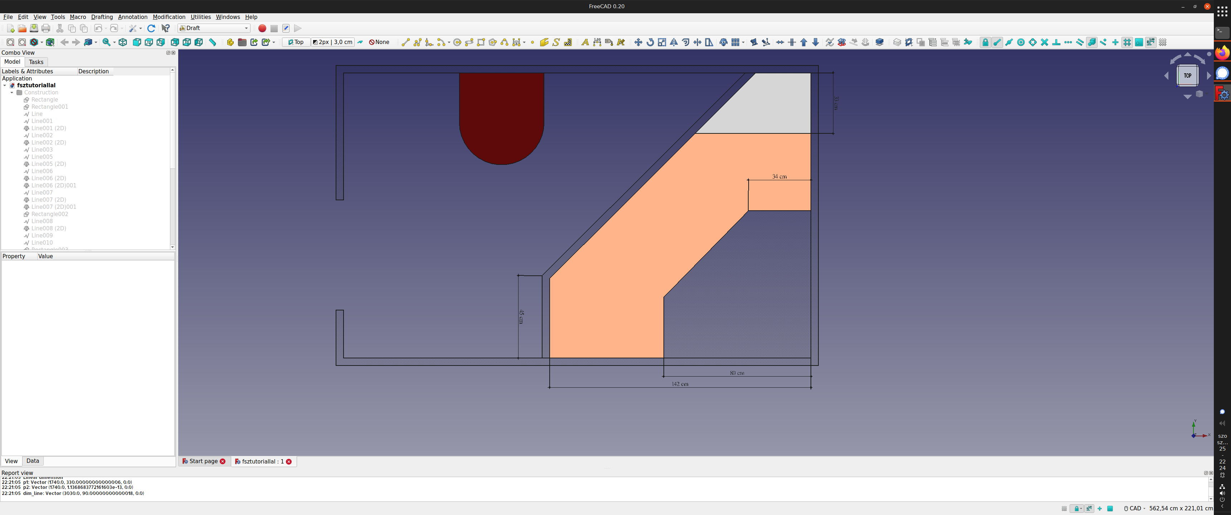
Task: Click the Refresh recompute icon
Action: click(151, 29)
